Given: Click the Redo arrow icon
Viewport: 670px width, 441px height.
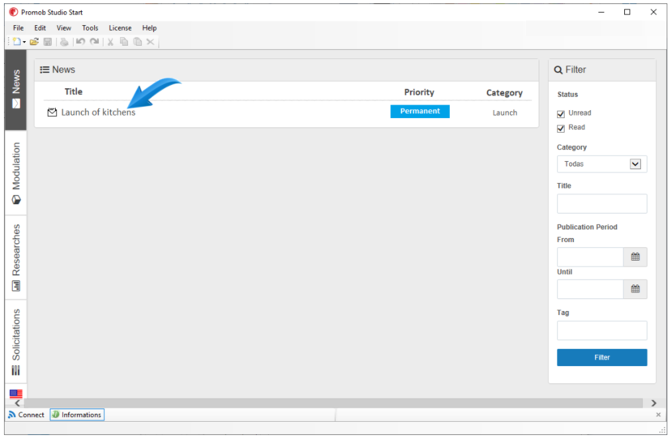Looking at the screenshot, I should click(x=94, y=42).
